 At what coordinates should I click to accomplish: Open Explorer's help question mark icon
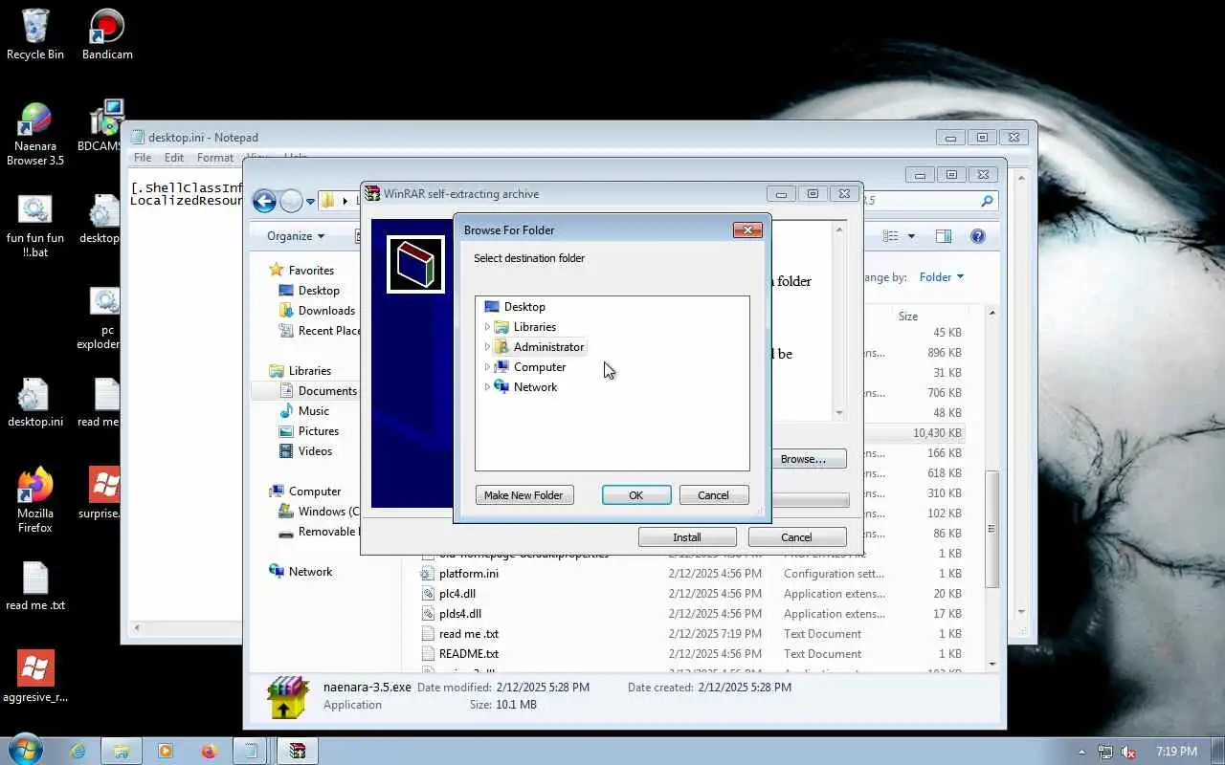tap(977, 236)
